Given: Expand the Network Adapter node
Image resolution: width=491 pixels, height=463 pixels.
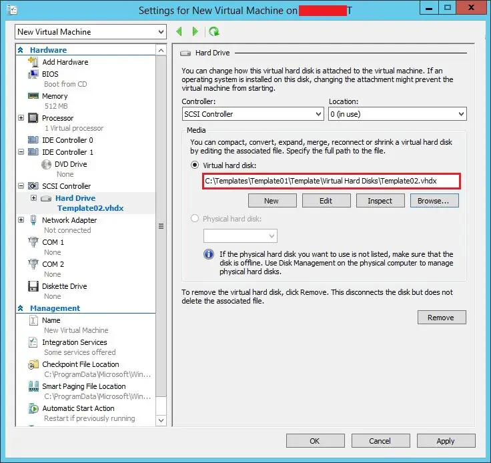Looking at the screenshot, I should pyautogui.click(x=21, y=219).
